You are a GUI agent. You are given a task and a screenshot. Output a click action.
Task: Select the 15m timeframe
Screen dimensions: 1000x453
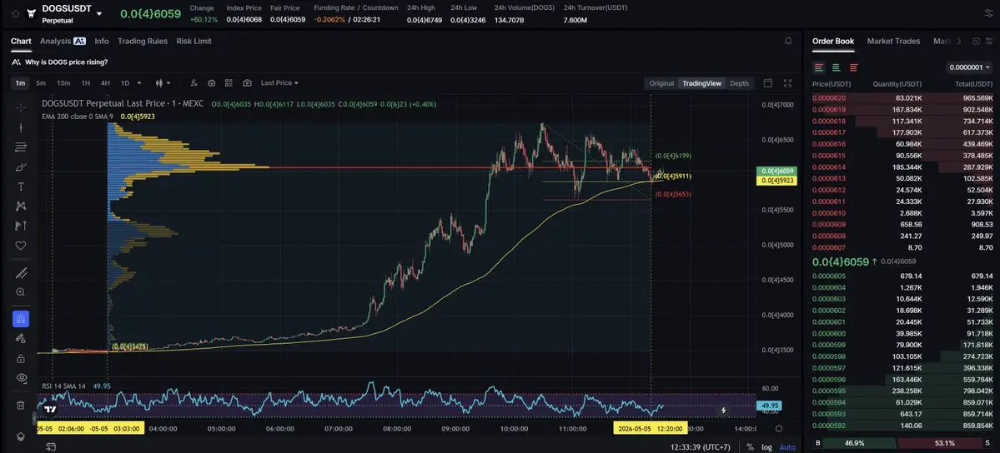click(63, 82)
